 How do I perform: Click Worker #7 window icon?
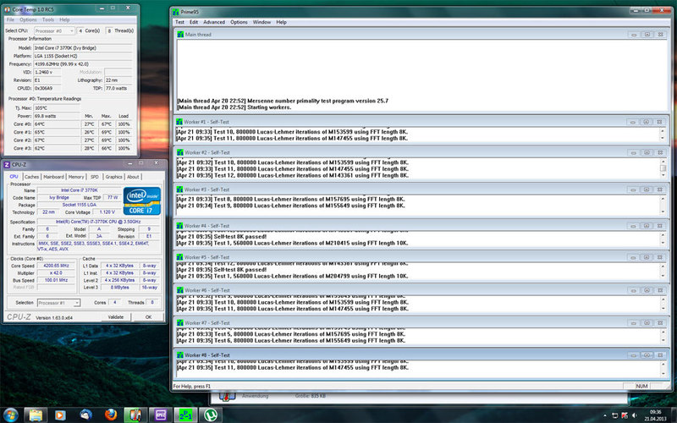[x=179, y=323]
